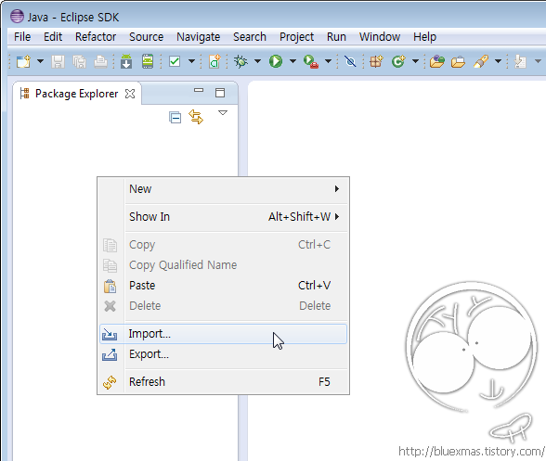Click the green Run button icon

pos(276,61)
